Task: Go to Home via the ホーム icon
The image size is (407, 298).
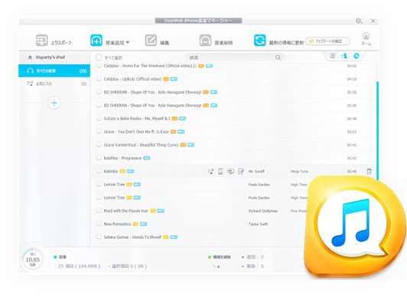Action: pos(366,39)
